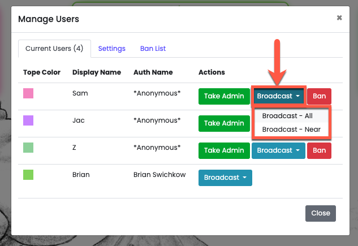Click the Brian Swichkow auth name
Viewport: 358px width, 246px height.
click(160, 175)
